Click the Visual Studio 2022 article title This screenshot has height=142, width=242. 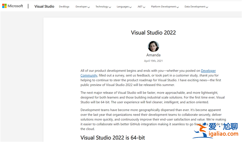tap(153, 33)
